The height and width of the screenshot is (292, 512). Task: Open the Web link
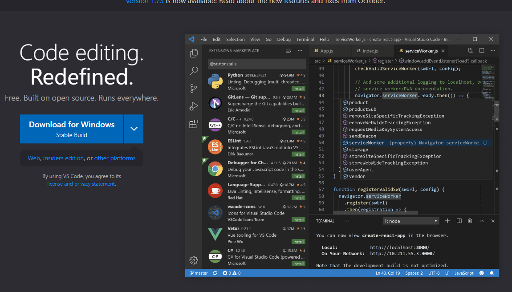(34, 158)
